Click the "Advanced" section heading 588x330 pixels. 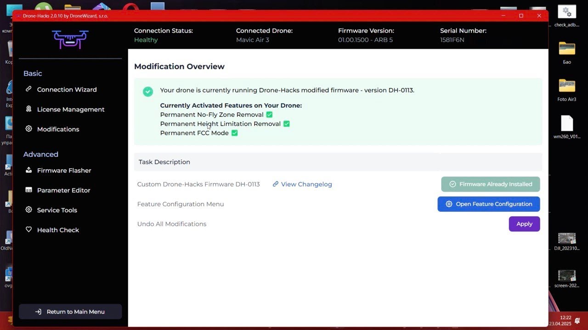click(41, 154)
